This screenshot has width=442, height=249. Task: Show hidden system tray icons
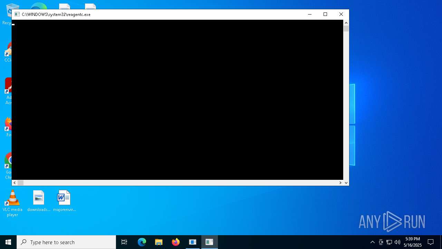click(372, 242)
